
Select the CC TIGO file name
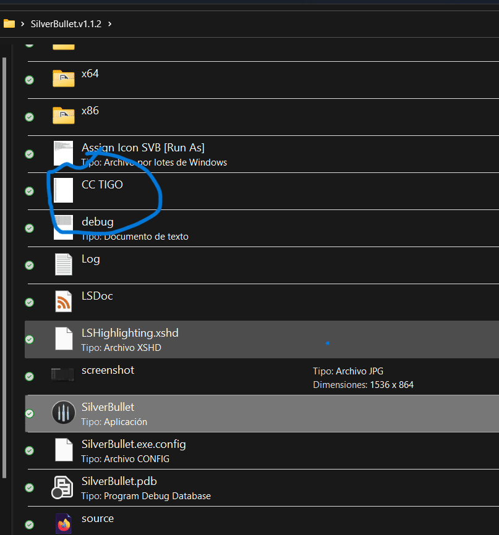tap(102, 184)
